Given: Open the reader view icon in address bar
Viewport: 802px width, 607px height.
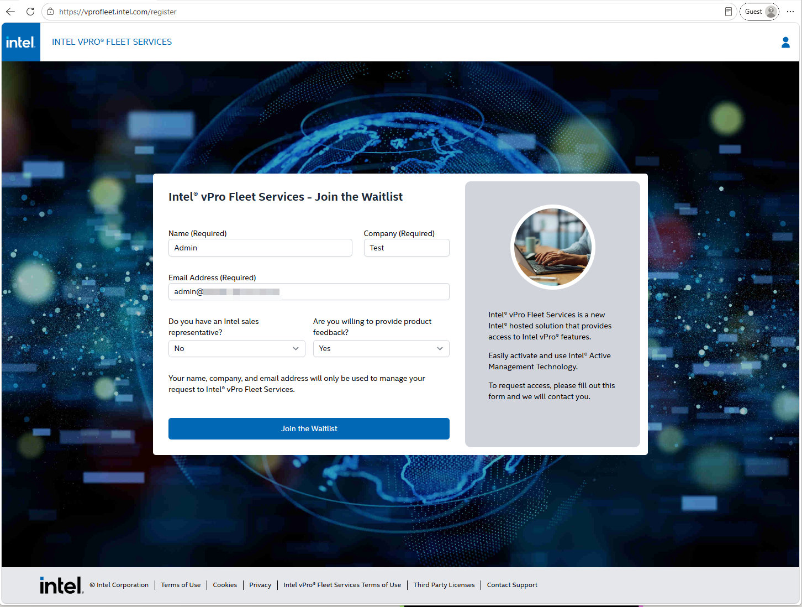Looking at the screenshot, I should click(728, 12).
